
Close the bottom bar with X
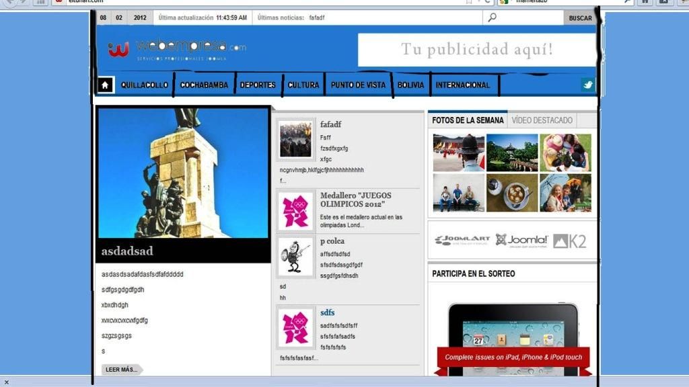[6, 382]
